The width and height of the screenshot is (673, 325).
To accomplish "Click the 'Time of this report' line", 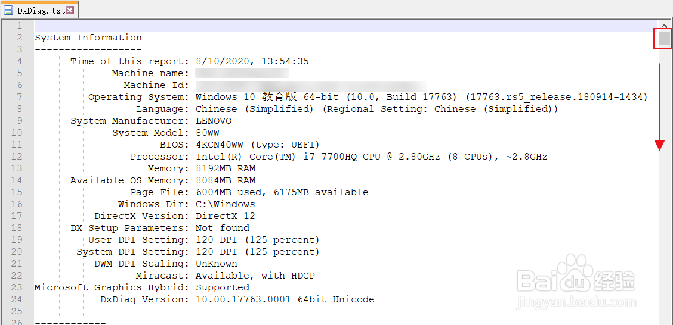I will [x=189, y=62].
